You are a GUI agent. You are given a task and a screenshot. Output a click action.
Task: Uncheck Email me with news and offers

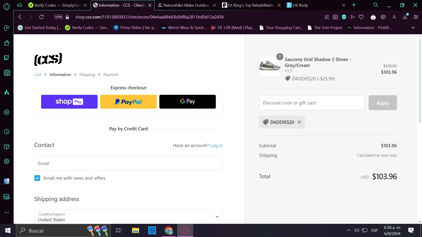pyautogui.click(x=37, y=178)
